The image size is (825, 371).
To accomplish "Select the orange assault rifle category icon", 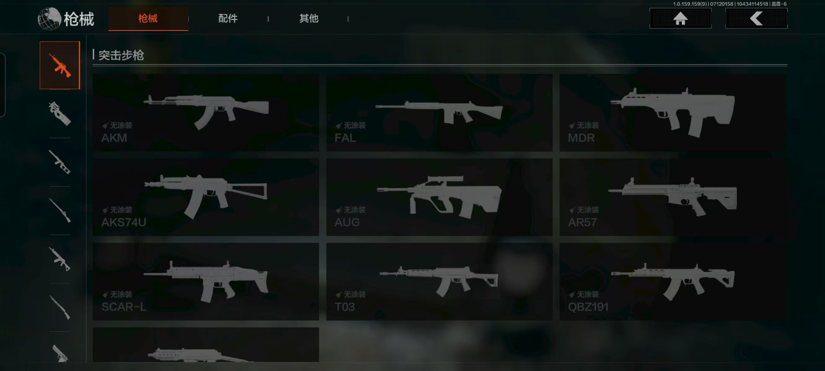I will (60, 65).
